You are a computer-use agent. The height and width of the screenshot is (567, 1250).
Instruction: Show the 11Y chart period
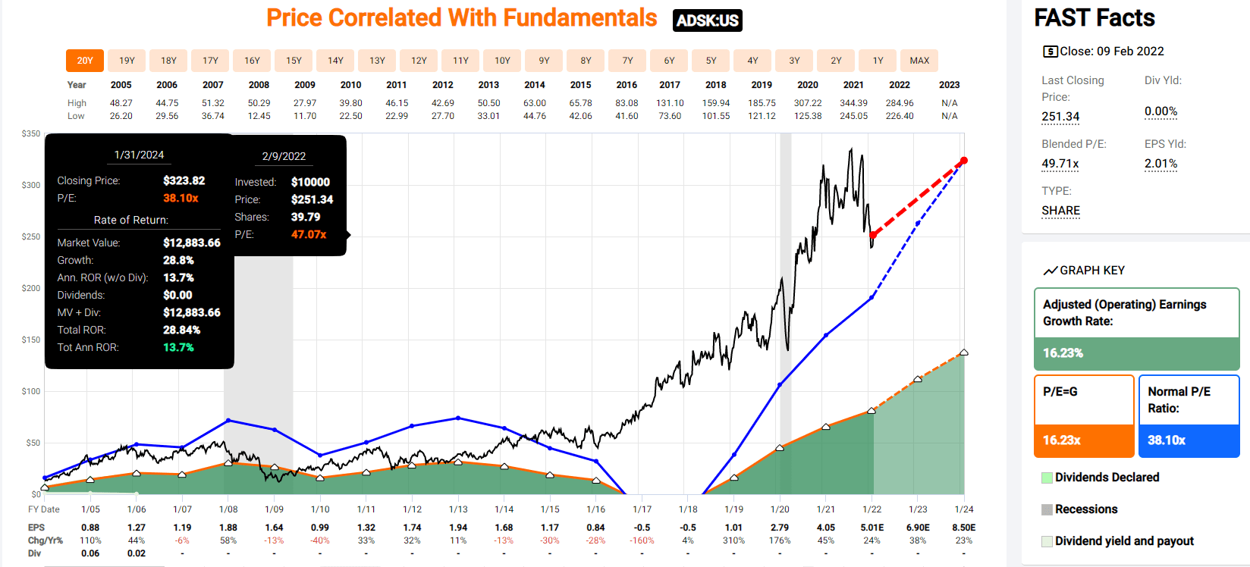(x=460, y=61)
